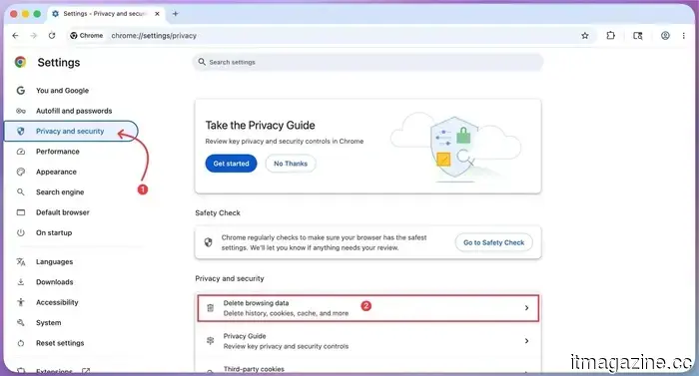Open the profile avatar icon
Image resolution: width=699 pixels, height=376 pixels.
(665, 36)
